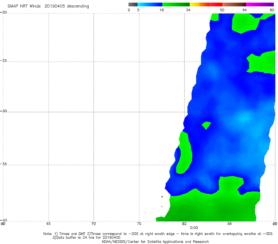Click the latitude label '-40'
This screenshot has height=244, width=278.
3,220
